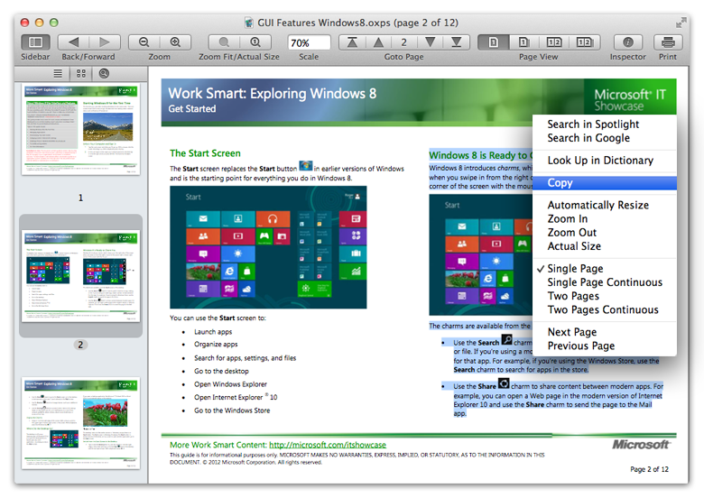Image resolution: width=704 pixels, height=498 pixels.
Task: Click the Scale percentage input field
Action: tap(308, 42)
